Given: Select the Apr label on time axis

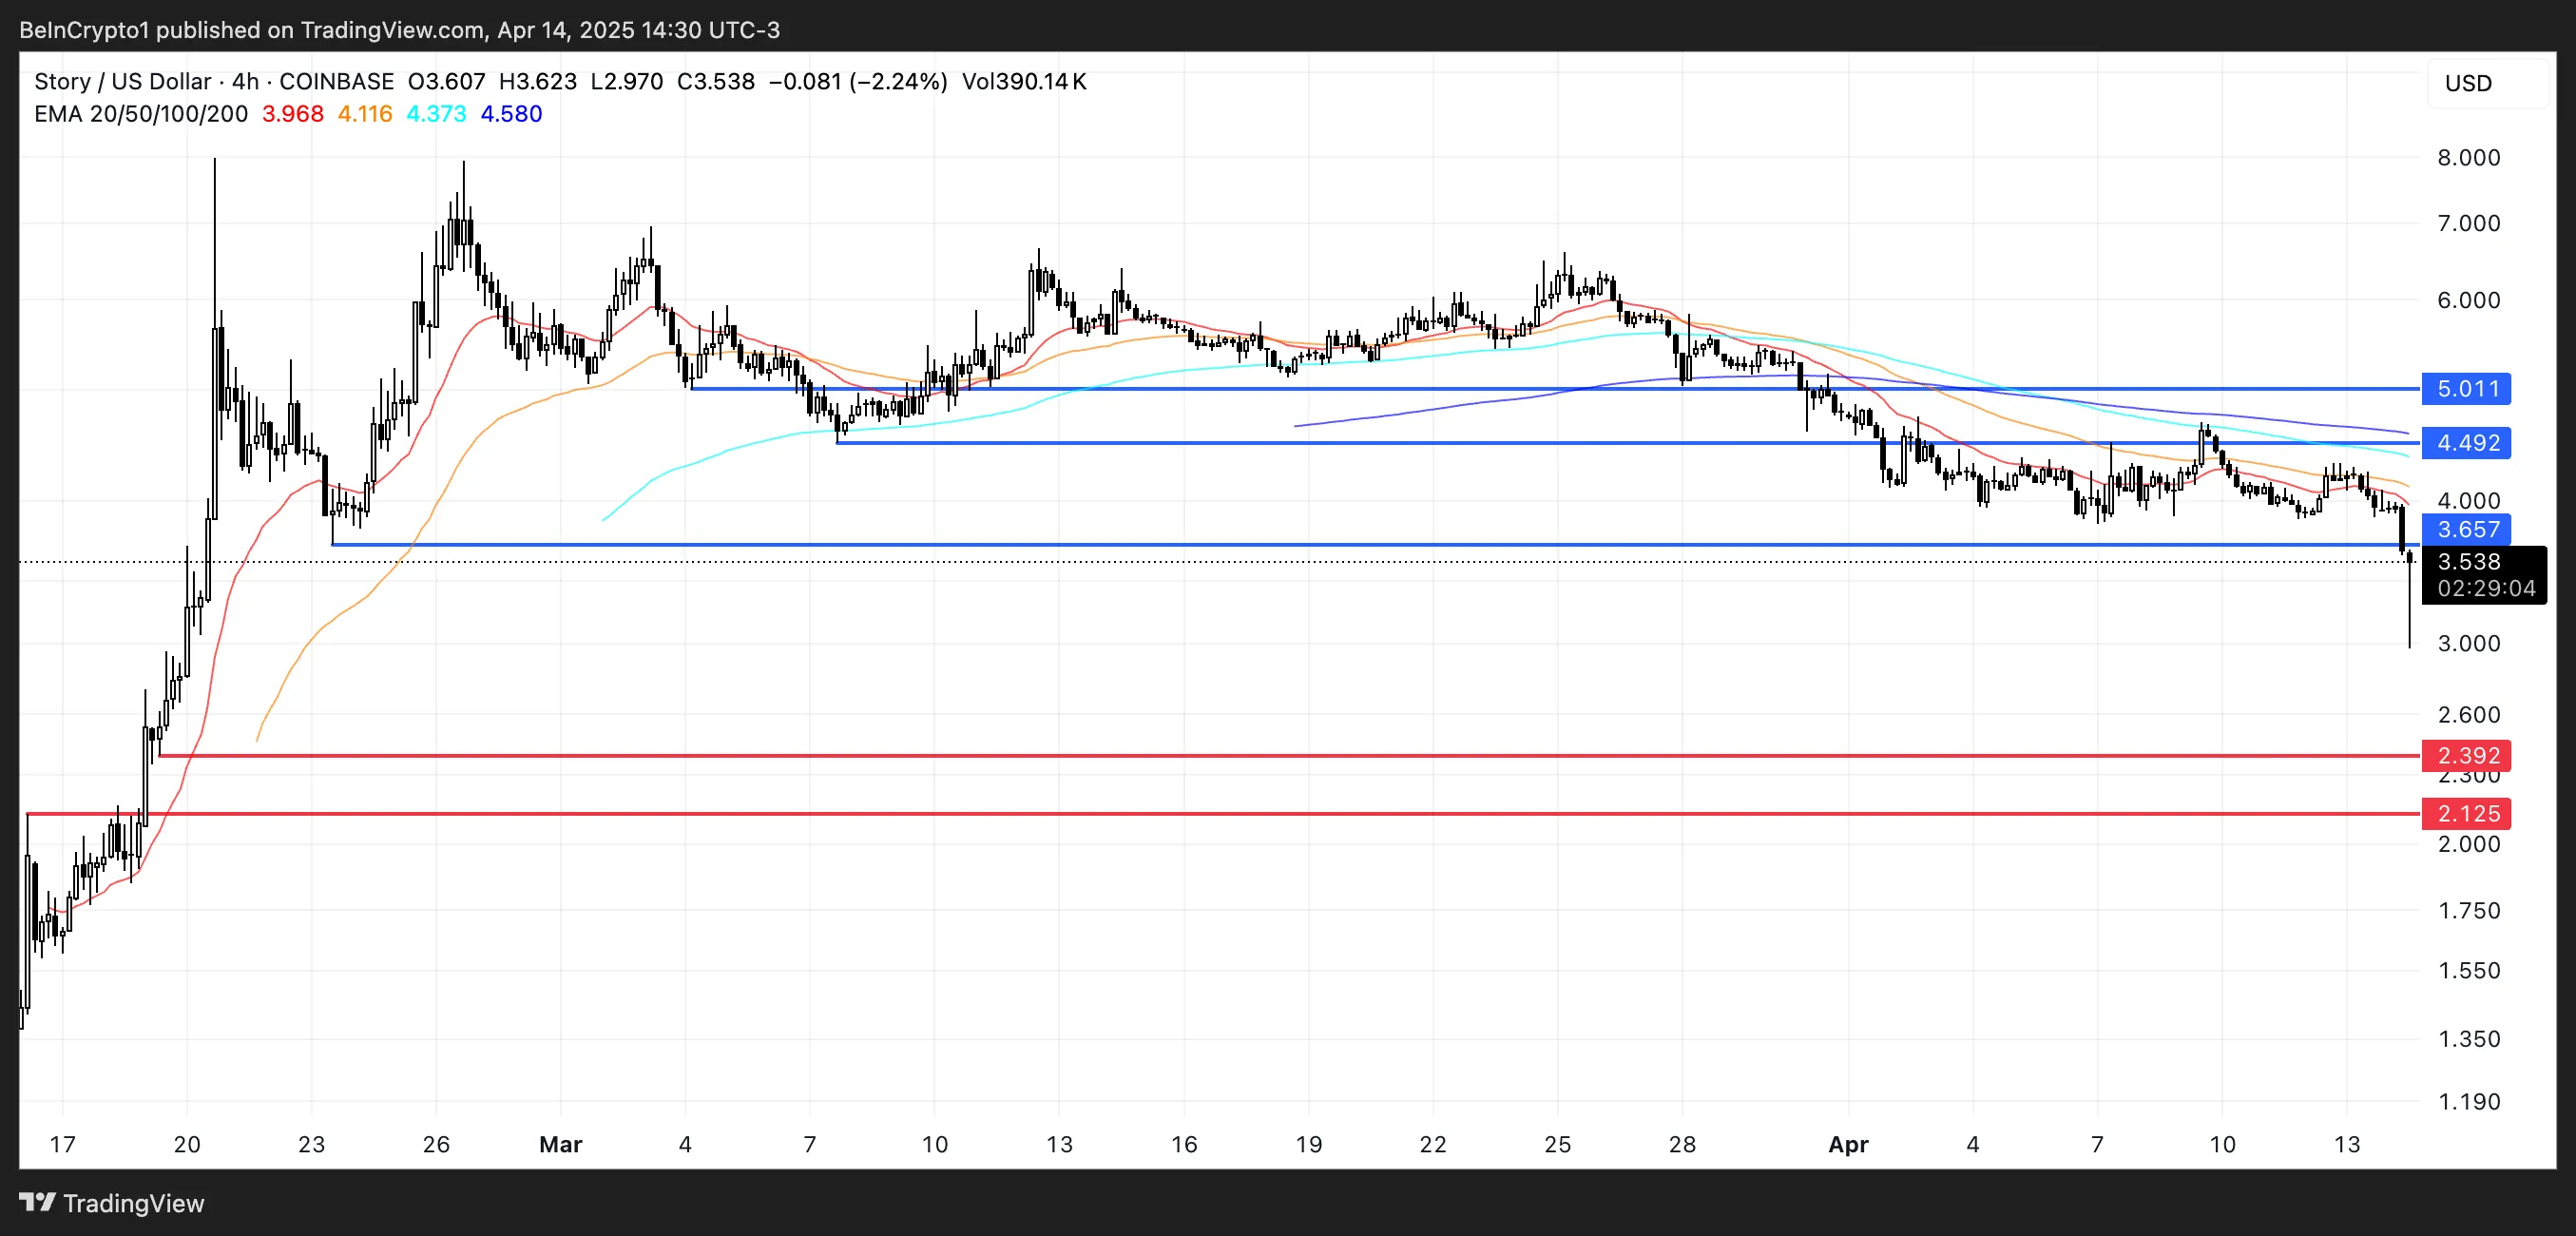Looking at the screenshot, I should 1849,1146.
